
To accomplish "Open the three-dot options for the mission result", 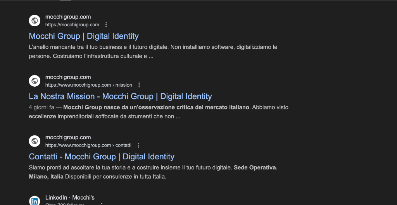I will [x=139, y=85].
